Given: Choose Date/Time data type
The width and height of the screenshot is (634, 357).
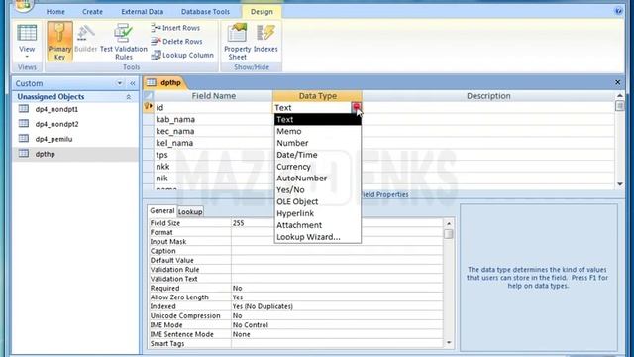Looking at the screenshot, I should (x=317, y=155).
